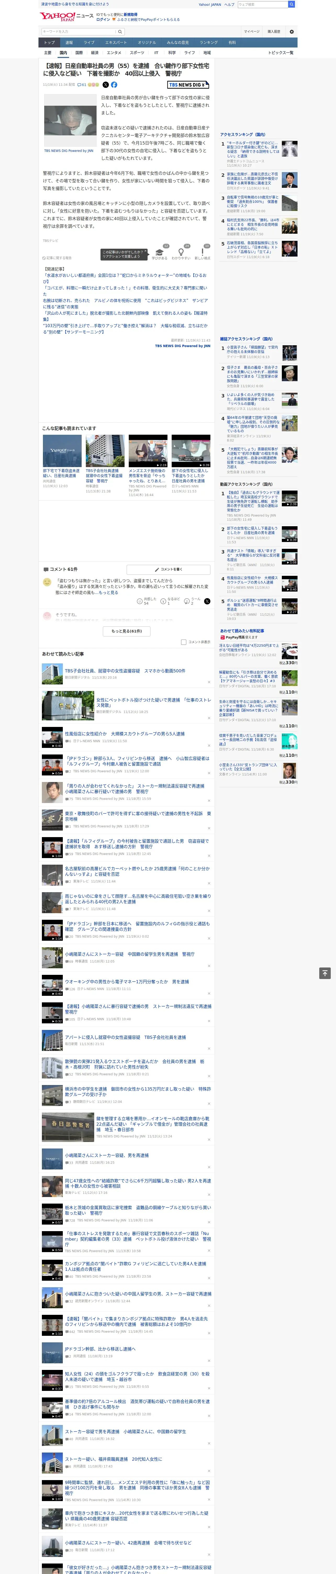The image size is (336, 1574).
Task: Click the back-to-top arrow button
Action: click(x=325, y=973)
